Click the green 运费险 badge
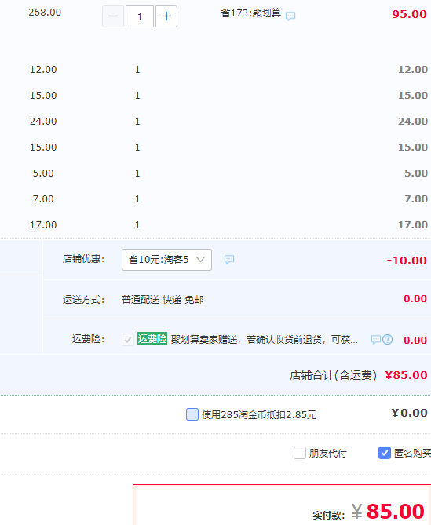This screenshot has width=431, height=525. pos(152,339)
